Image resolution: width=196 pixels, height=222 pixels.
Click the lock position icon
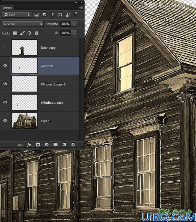click(x=29, y=33)
